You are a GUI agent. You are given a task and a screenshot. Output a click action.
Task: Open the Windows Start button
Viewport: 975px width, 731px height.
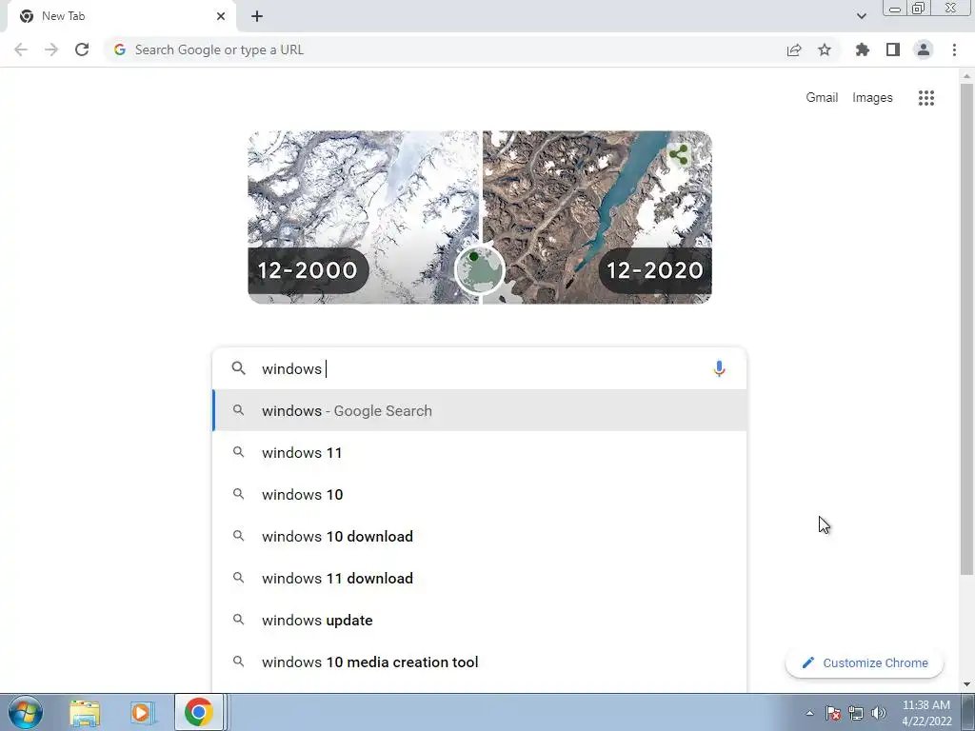(x=26, y=712)
